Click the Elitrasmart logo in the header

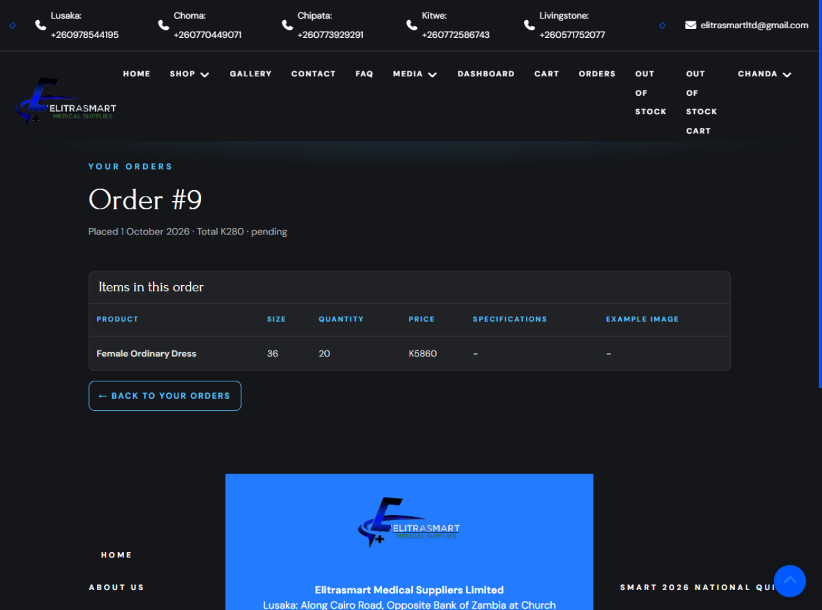pyautogui.click(x=65, y=101)
